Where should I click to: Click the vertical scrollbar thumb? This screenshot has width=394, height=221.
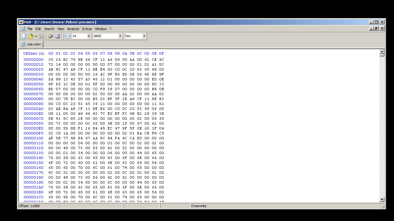(x=382, y=55)
